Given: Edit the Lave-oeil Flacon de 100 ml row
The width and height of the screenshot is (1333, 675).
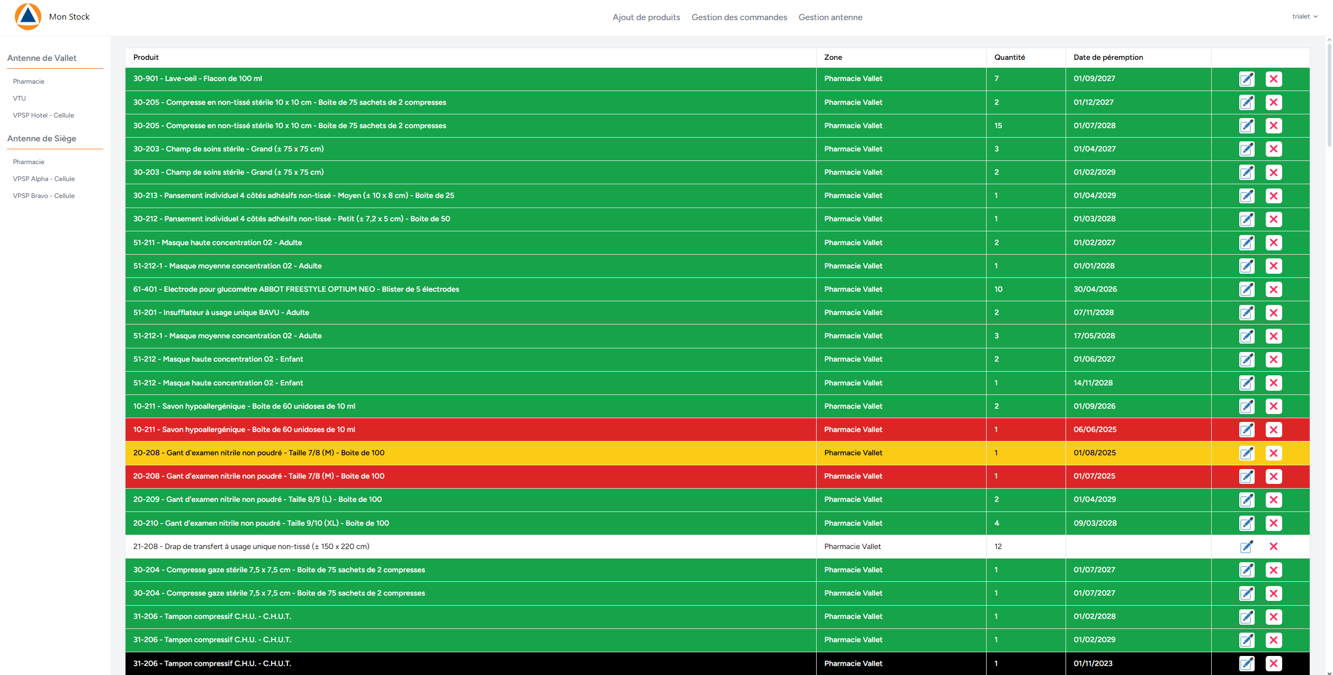Looking at the screenshot, I should pyautogui.click(x=1247, y=79).
